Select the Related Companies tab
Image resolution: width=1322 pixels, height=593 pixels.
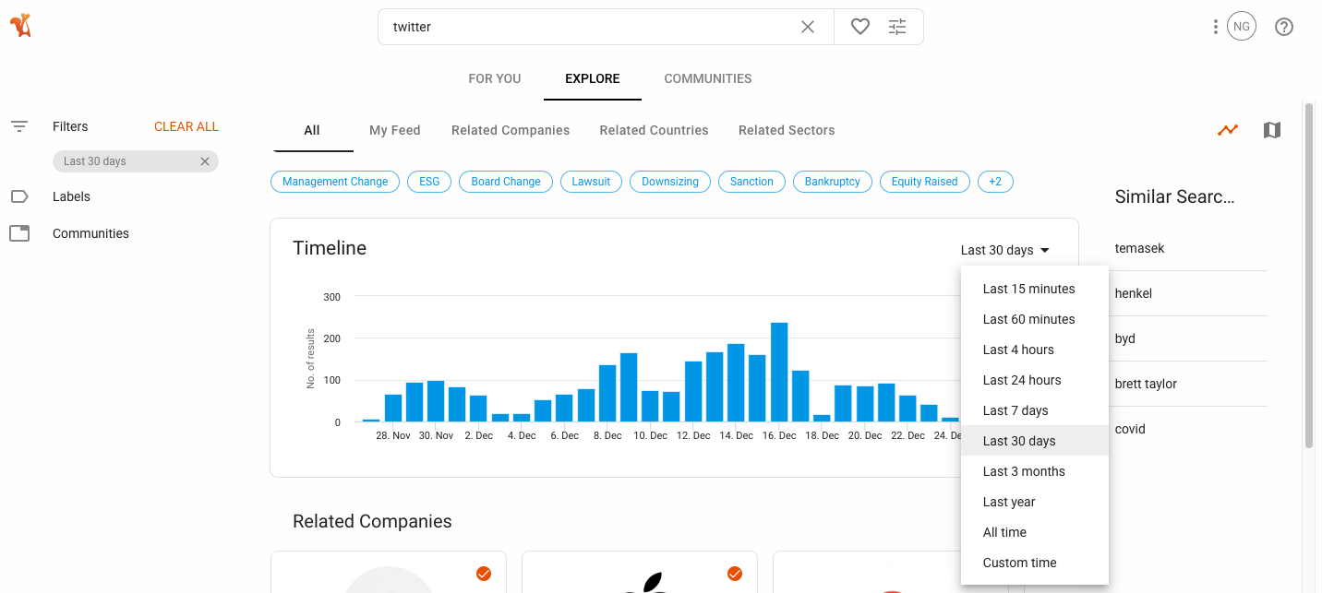pyautogui.click(x=511, y=130)
